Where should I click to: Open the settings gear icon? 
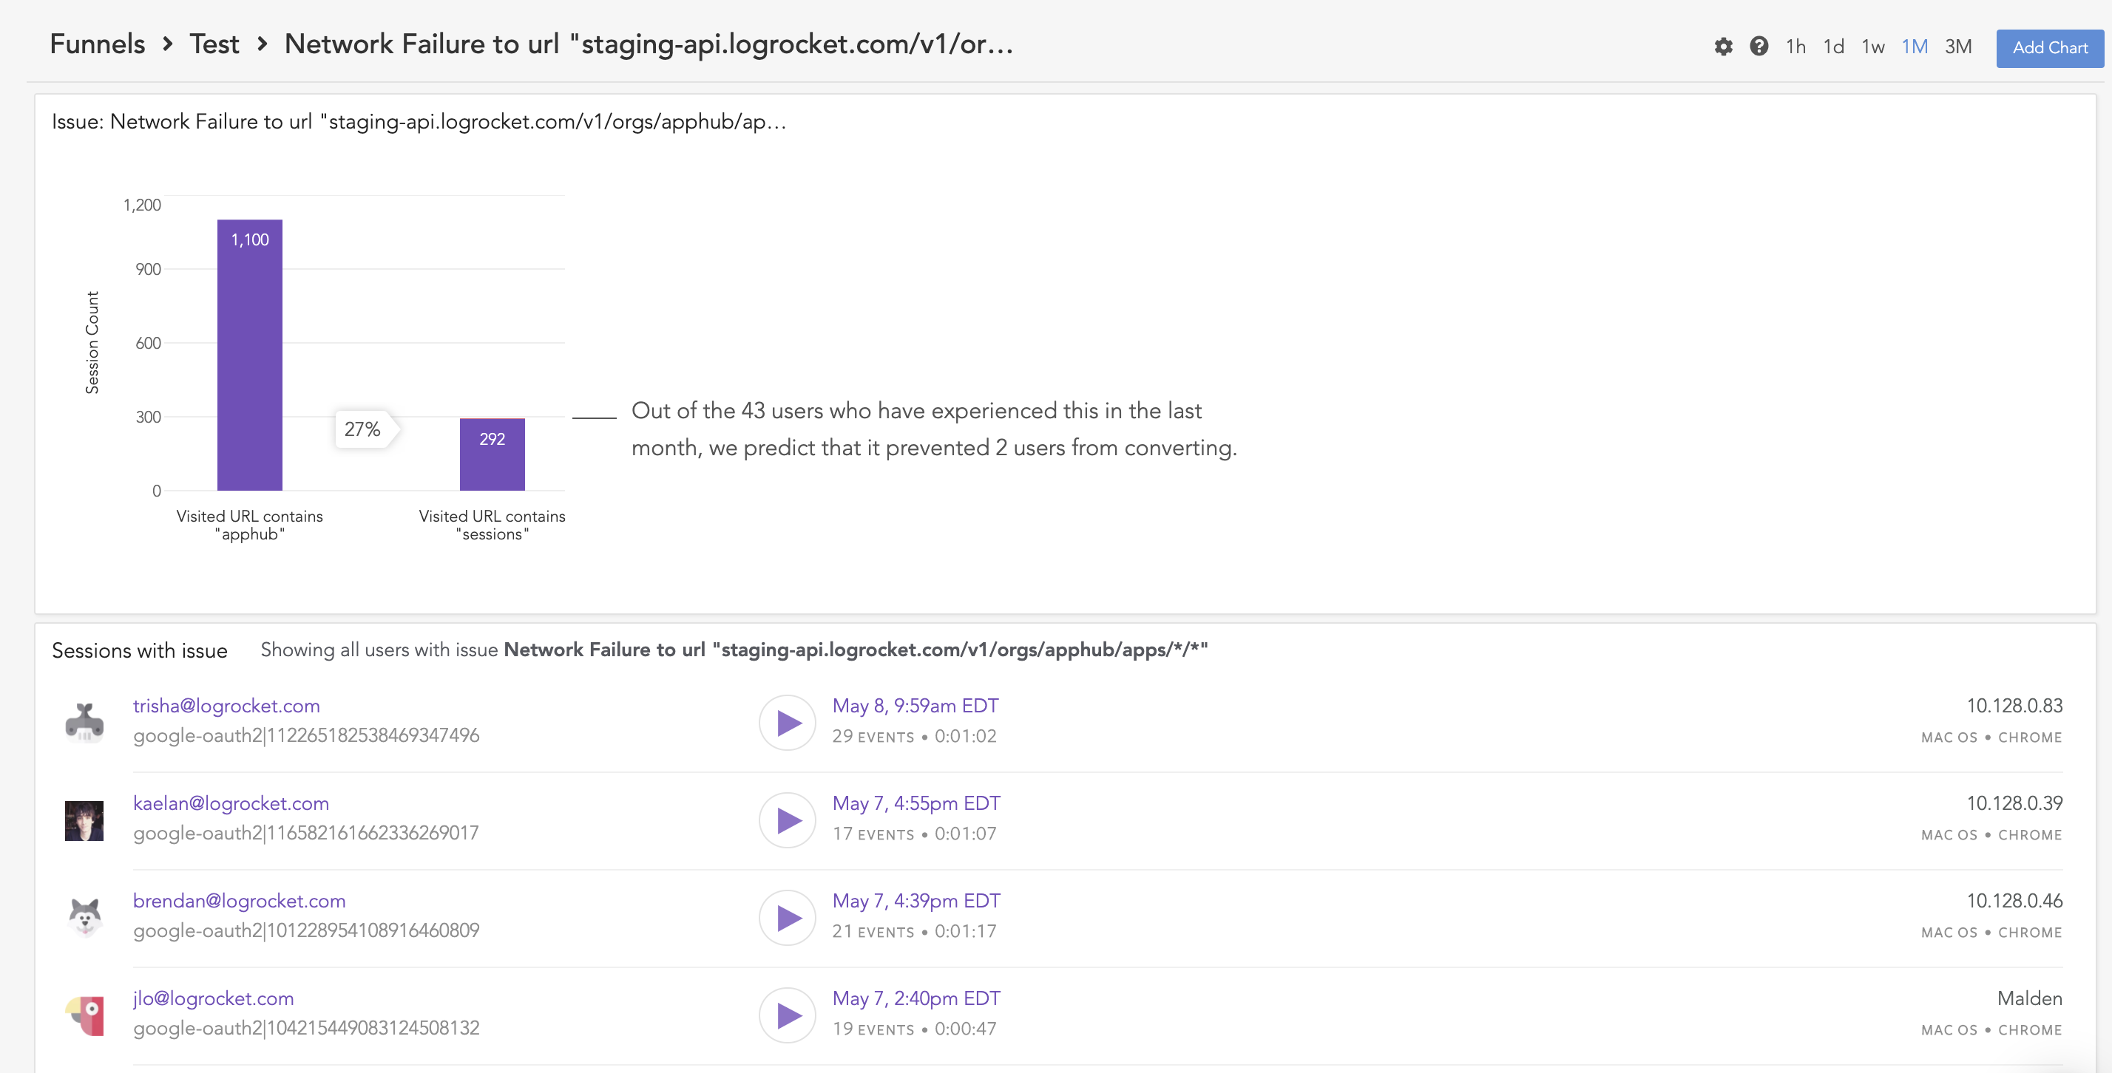pyautogui.click(x=1723, y=47)
